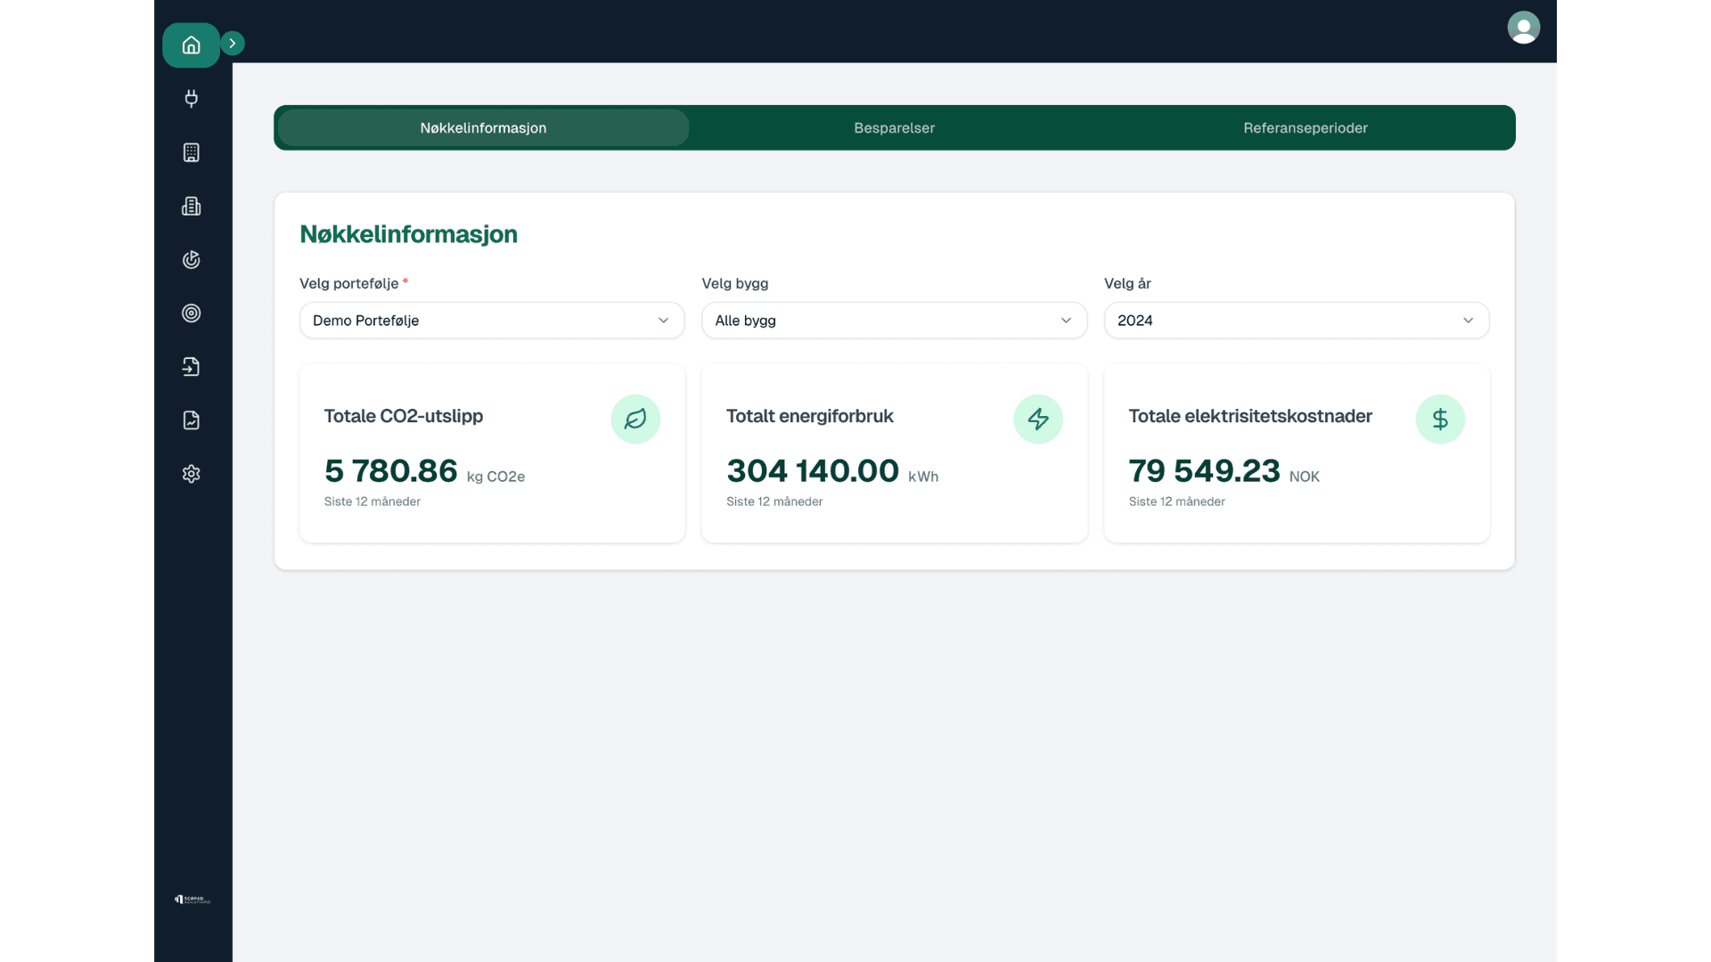Image resolution: width=1711 pixels, height=962 pixels.
Task: Open the multi-building portfolio sidebar icon
Action: 191,206
